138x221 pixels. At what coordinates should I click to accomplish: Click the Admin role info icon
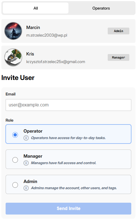(x=26, y=188)
